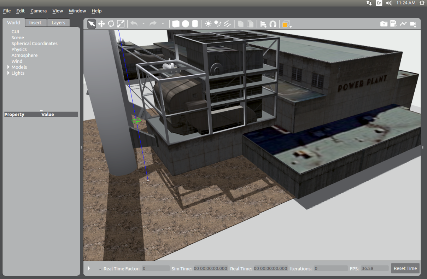This screenshot has height=279, width=427.
Task: Insert a cylinder shape
Action: click(x=195, y=24)
